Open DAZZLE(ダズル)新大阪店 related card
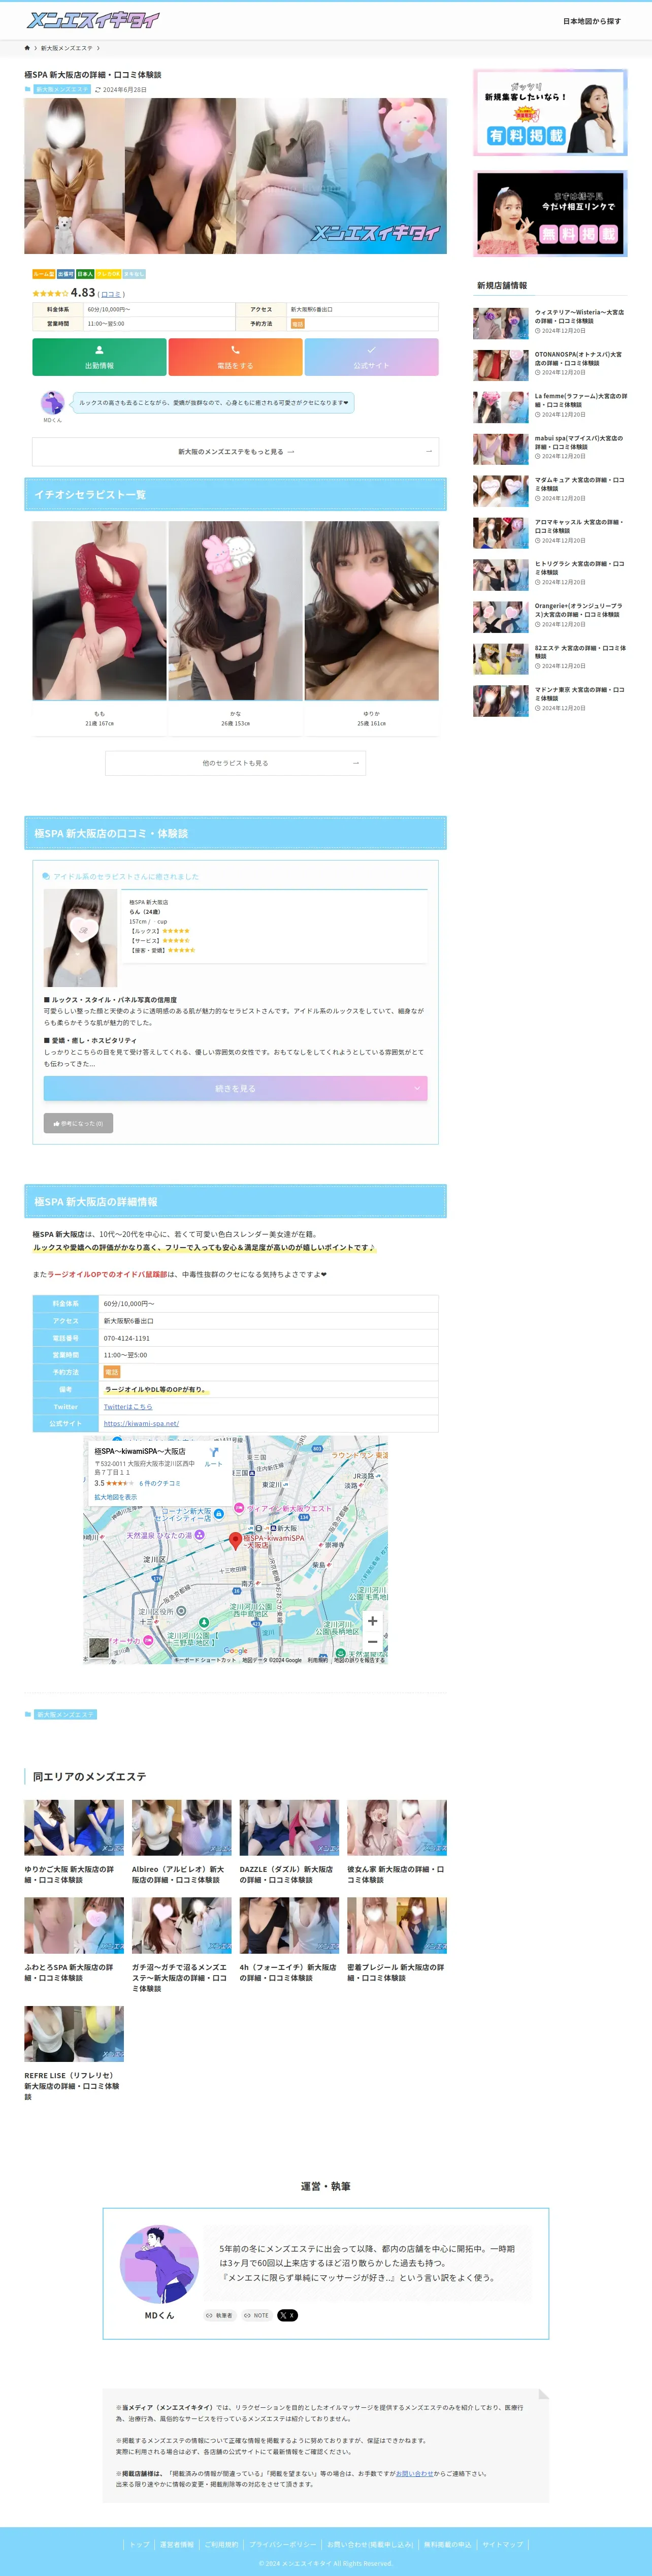Viewport: 652px width, 2576px height. point(289,1842)
